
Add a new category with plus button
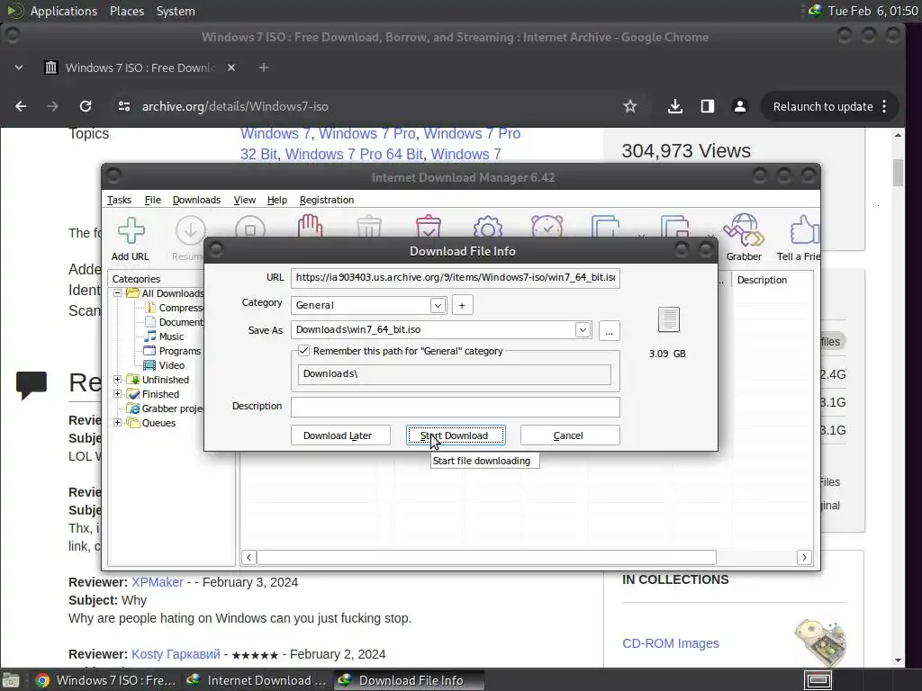click(x=462, y=306)
